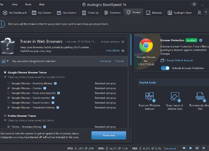Collapse the Firefox traces group triangle
Screen dimensions: 209x151
[x=5, y=120]
